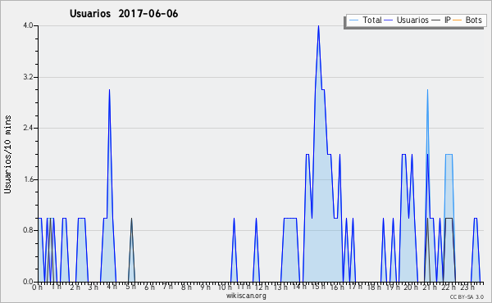
Task: Click the '17 h' x-axis label
Action: 355,287
